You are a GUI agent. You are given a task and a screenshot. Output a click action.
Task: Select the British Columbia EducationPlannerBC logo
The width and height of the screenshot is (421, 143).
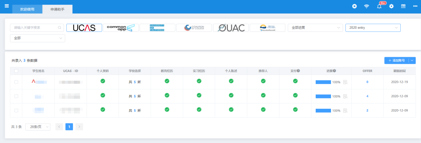(267, 28)
